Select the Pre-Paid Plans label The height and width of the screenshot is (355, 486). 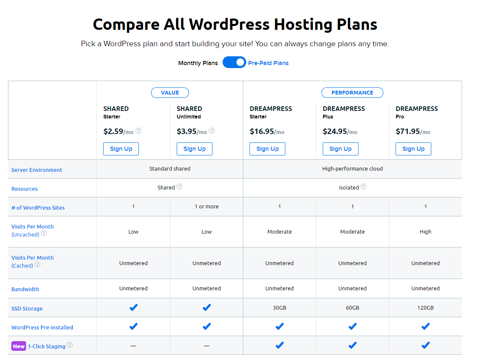click(x=268, y=63)
